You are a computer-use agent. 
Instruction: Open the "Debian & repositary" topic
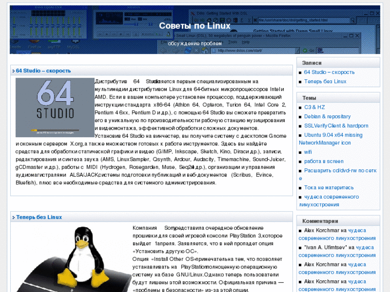tap(327, 116)
